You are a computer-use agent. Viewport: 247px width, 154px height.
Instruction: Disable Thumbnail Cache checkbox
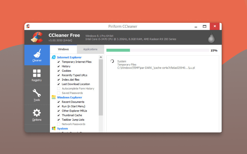coord(59,115)
